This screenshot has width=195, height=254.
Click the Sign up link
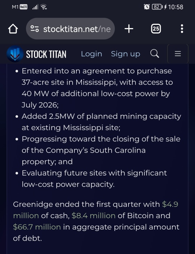126,54
